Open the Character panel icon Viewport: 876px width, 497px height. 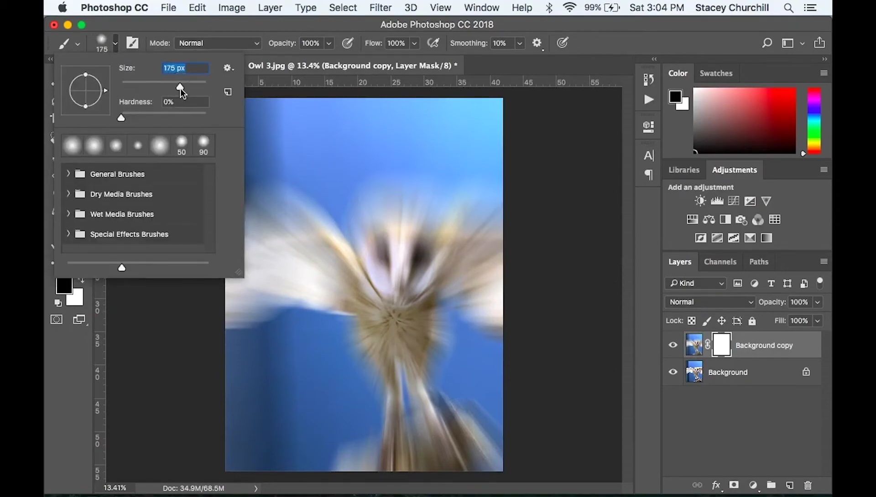pos(648,155)
